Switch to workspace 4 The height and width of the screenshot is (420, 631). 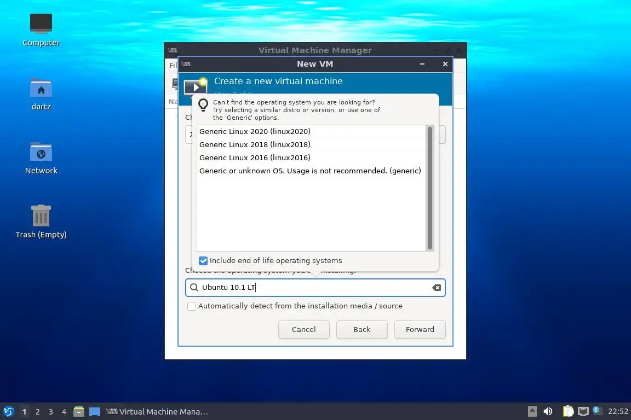[64, 412]
